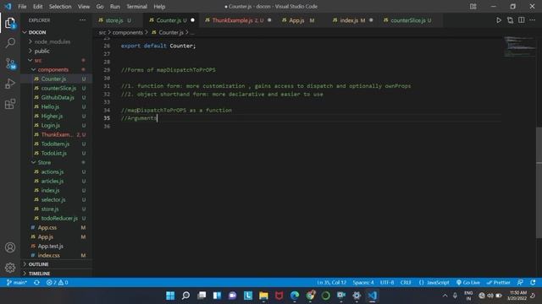Open editor More Actions ellipsis
The image size is (542, 304).
tap(532, 20)
